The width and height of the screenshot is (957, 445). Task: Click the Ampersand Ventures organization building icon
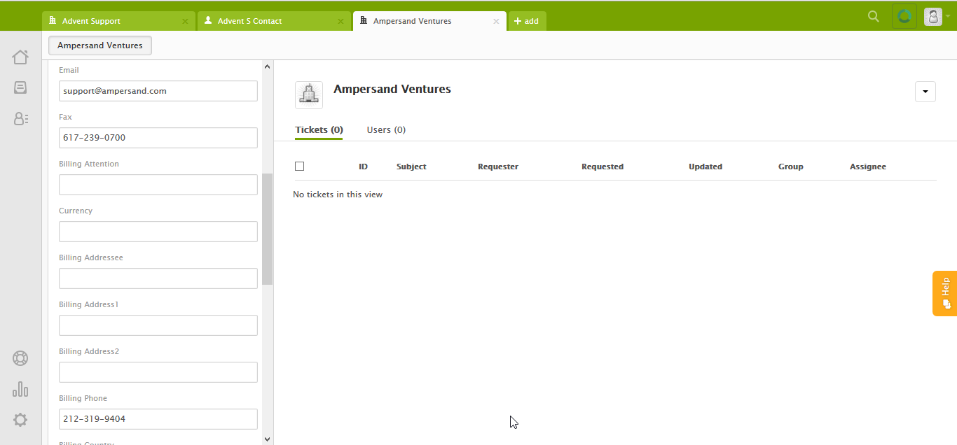[309, 95]
